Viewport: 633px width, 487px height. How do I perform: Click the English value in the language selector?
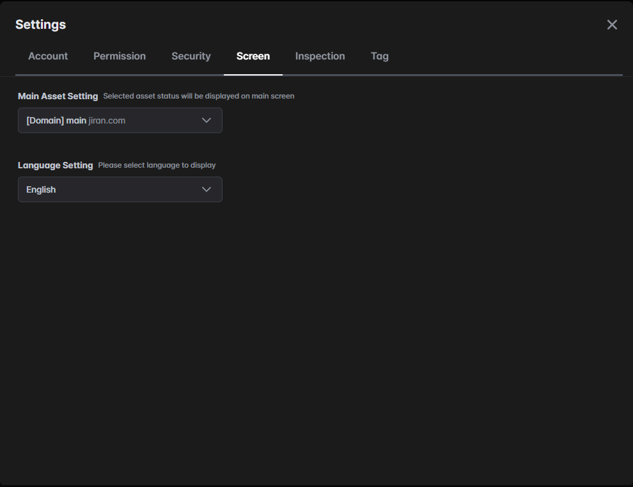[x=41, y=189]
